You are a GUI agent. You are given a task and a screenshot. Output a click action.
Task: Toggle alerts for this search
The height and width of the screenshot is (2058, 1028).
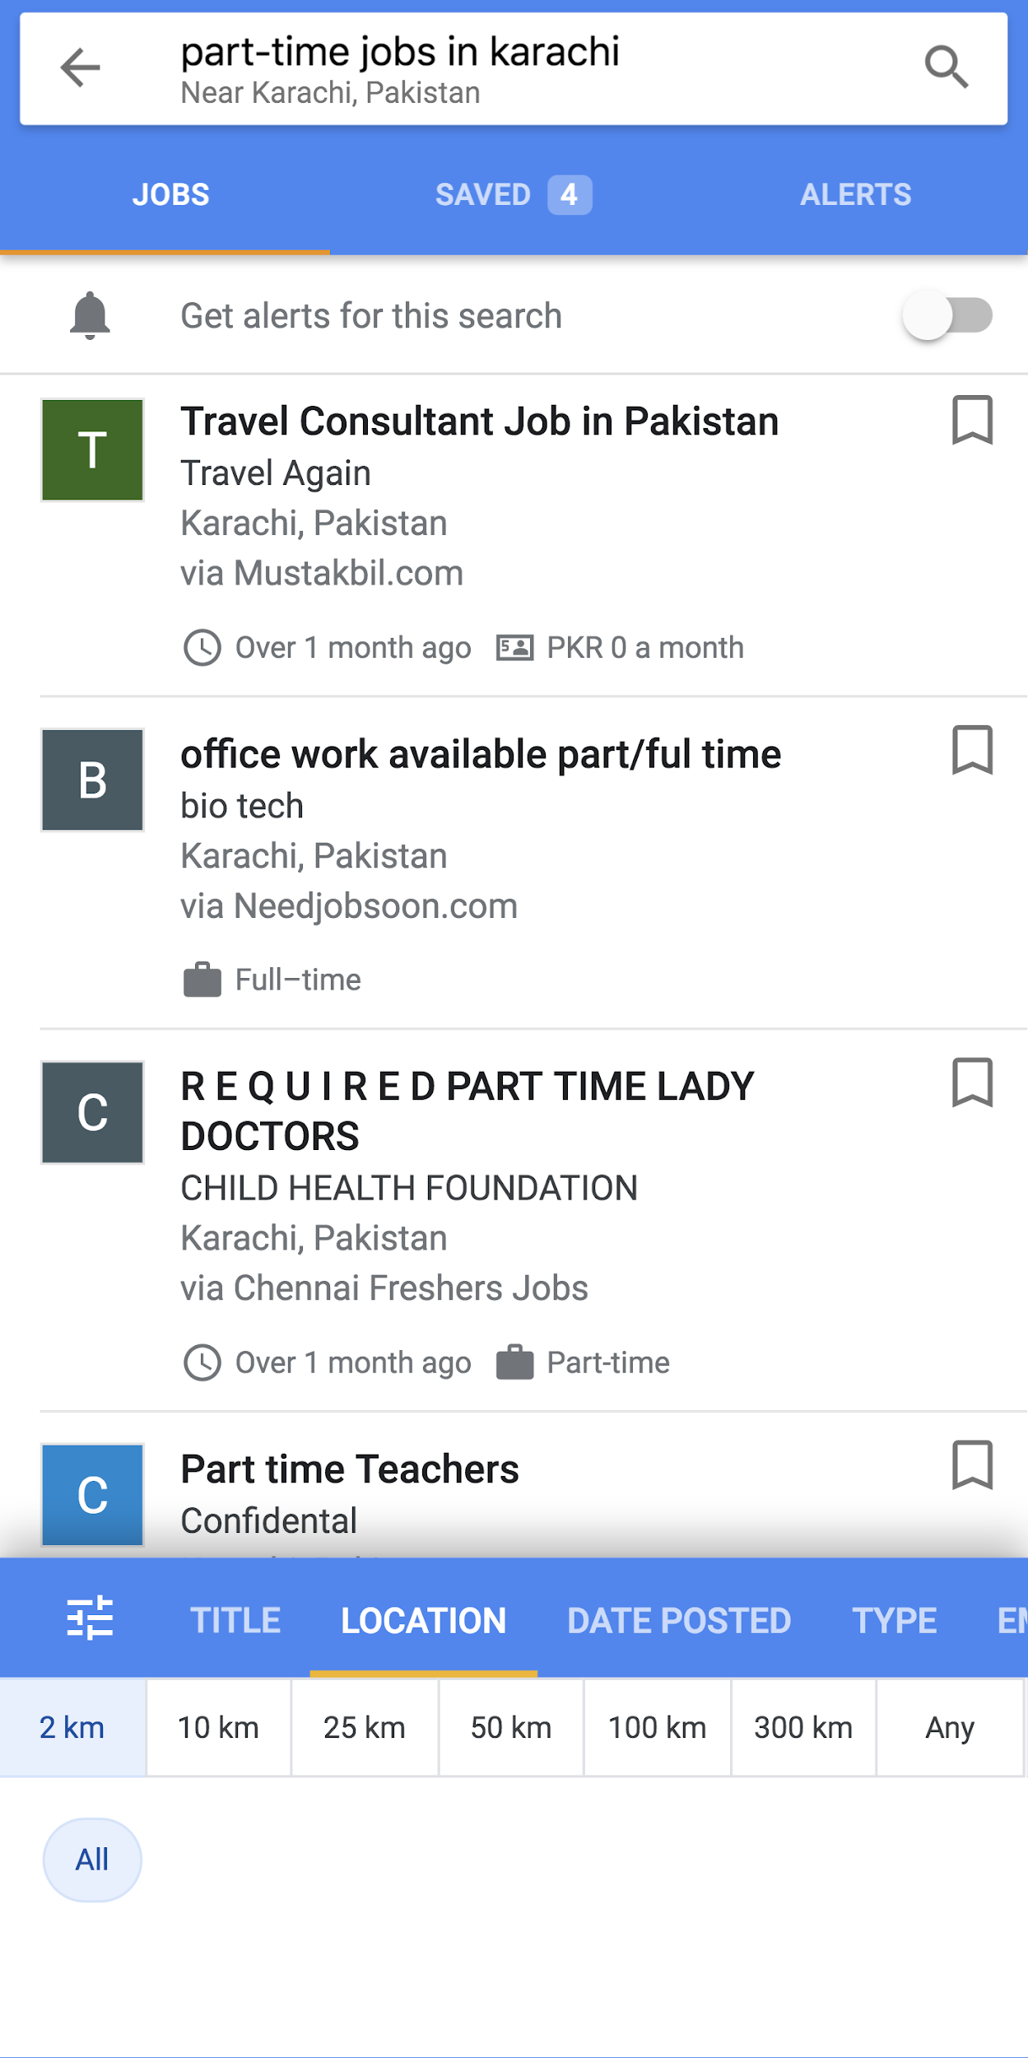[x=947, y=315]
